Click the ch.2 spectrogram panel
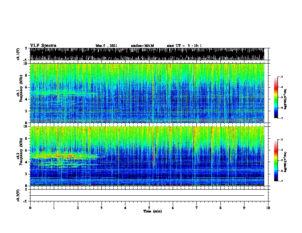 coord(147,156)
